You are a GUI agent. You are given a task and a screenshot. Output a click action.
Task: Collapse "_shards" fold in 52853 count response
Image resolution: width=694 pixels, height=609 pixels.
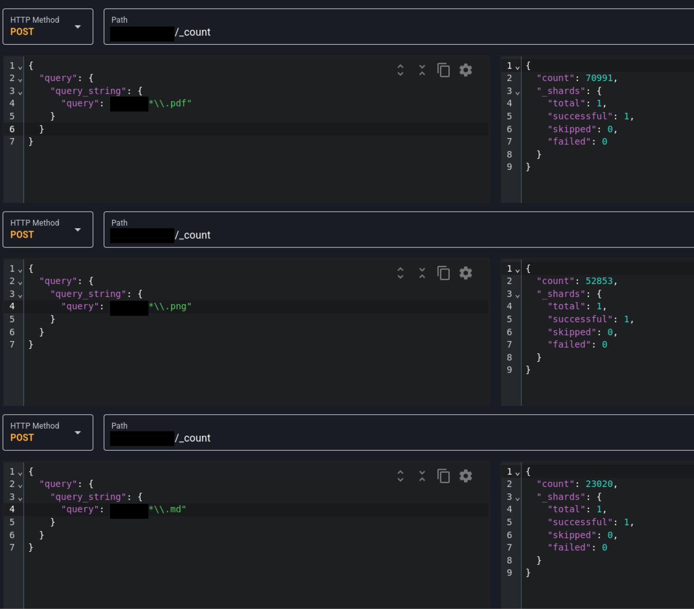[517, 296]
